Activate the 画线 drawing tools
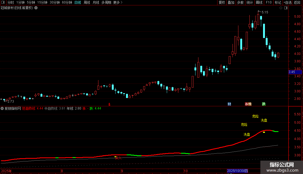The height and width of the screenshot is (174, 303). 259,2
